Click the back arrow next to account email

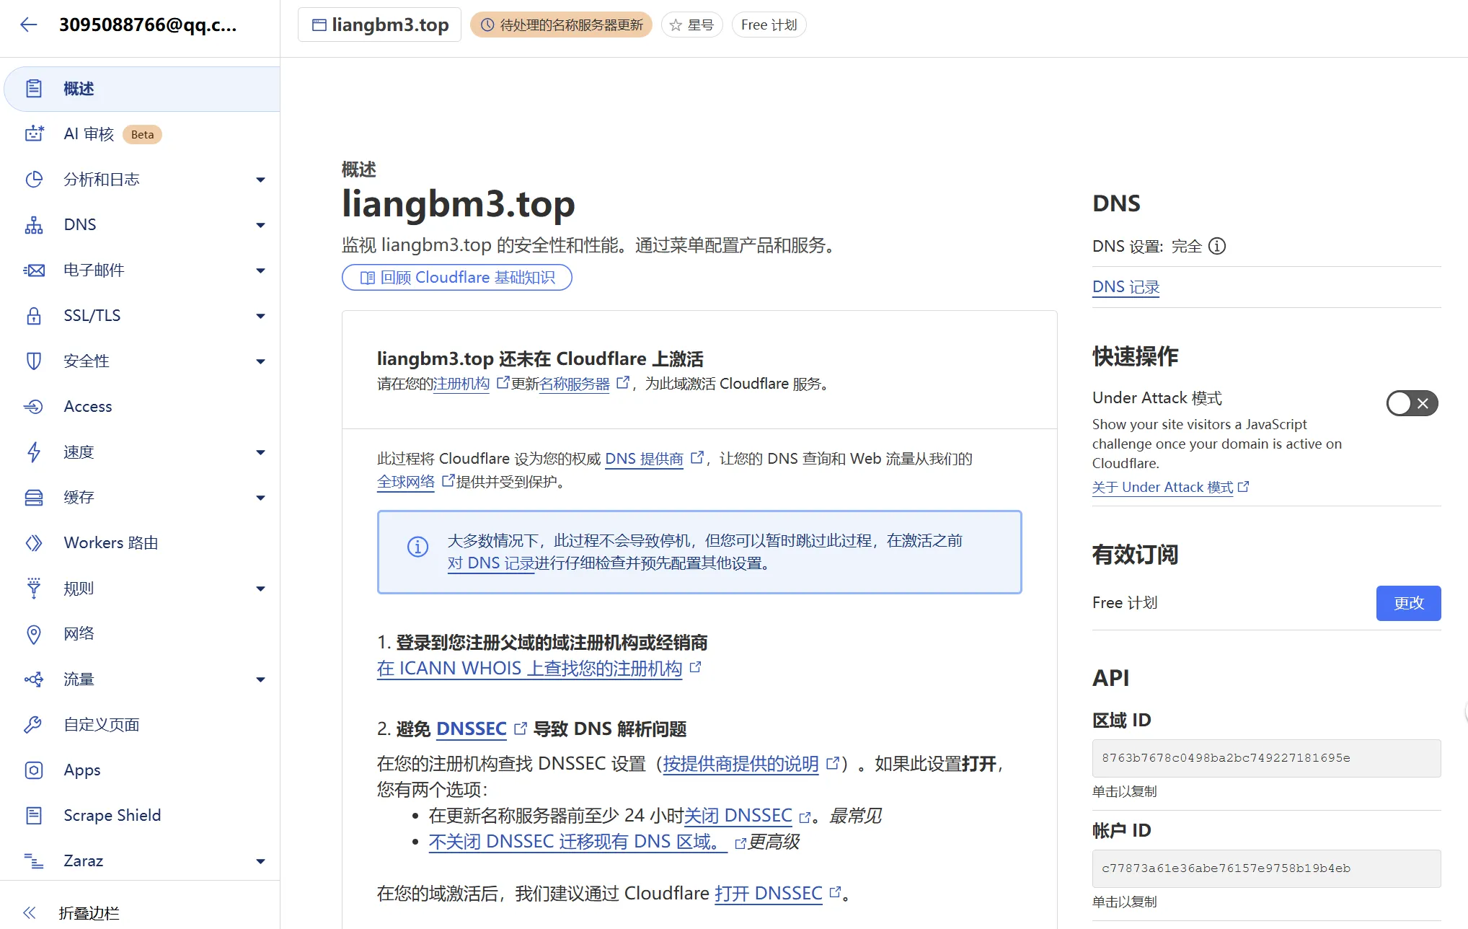28,25
